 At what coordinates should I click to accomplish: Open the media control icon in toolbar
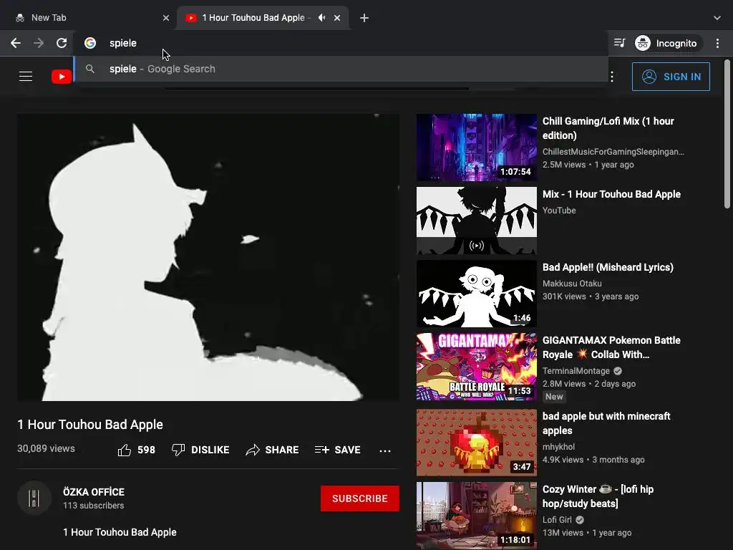[x=619, y=43]
